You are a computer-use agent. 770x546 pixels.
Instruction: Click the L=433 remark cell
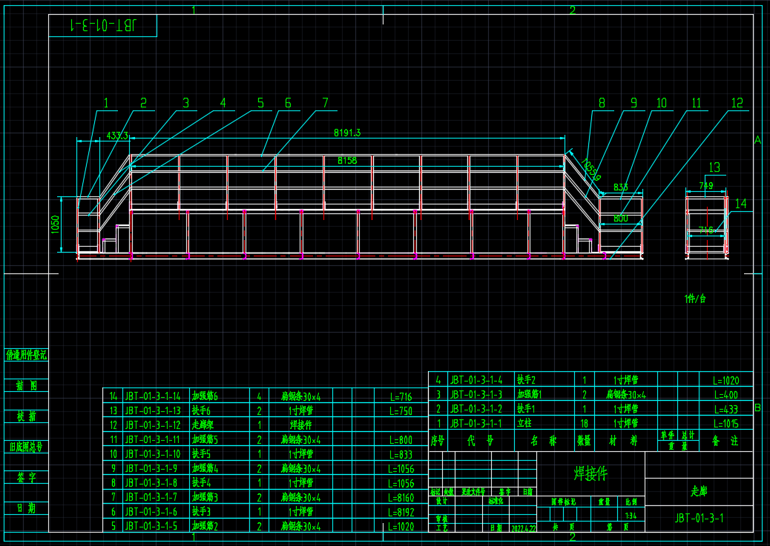click(726, 409)
